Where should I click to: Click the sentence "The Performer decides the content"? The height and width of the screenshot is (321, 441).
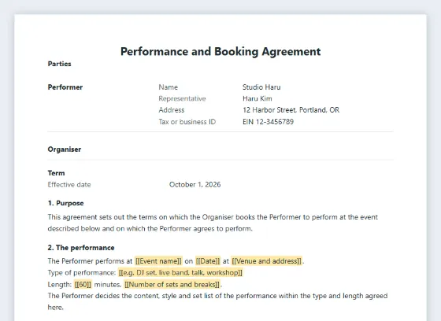[x=217, y=301]
